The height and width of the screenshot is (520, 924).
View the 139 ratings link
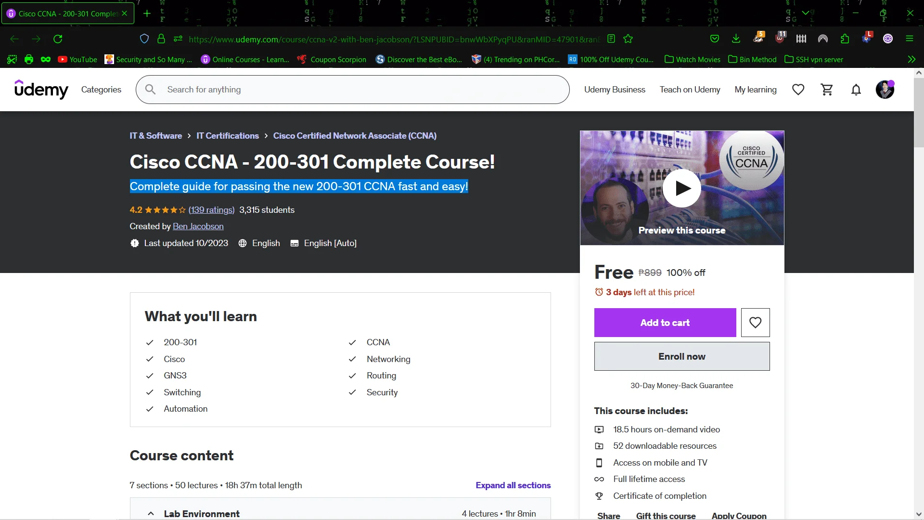tap(211, 210)
